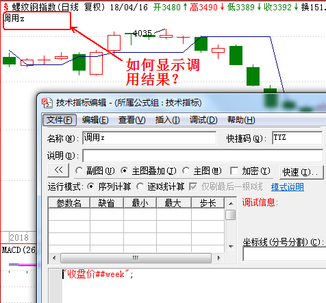326x303 pixels.
Task: Select 序列计算 run mode
Action: (91, 186)
